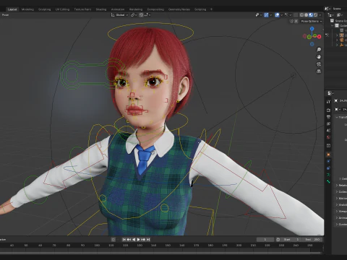Open the Tool properties tab
347x260 pixels.
(x=328, y=102)
